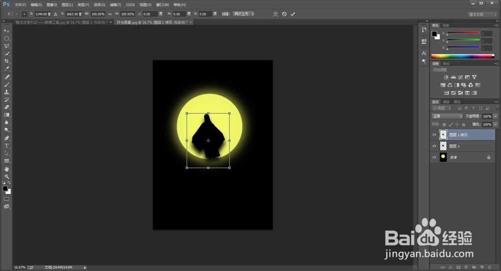This screenshot has width=501, height=271.
Task: Open the 图像(I) menu
Action: [52, 5]
